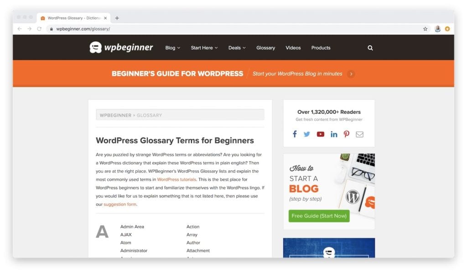
Task: Click the Free Guide (Start Now) button
Action: pyautogui.click(x=319, y=216)
